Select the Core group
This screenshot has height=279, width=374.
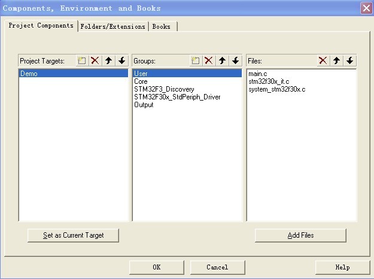point(141,81)
